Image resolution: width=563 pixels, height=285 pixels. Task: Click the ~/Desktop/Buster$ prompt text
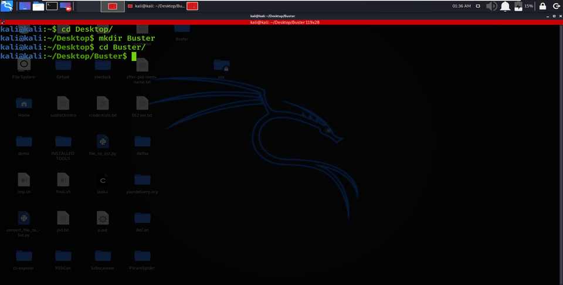87,56
